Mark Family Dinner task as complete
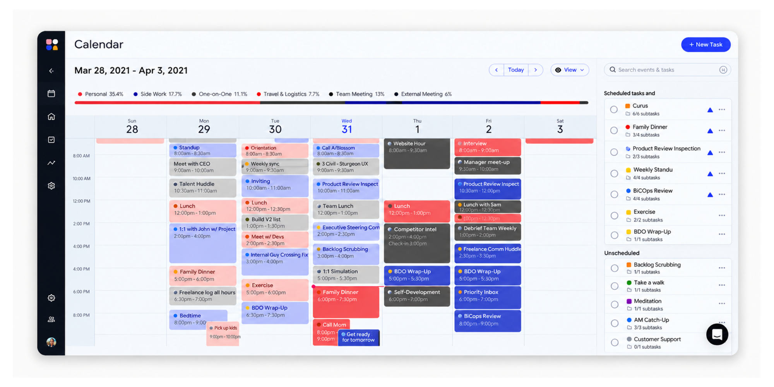The width and height of the screenshot is (774, 387). 614,130
